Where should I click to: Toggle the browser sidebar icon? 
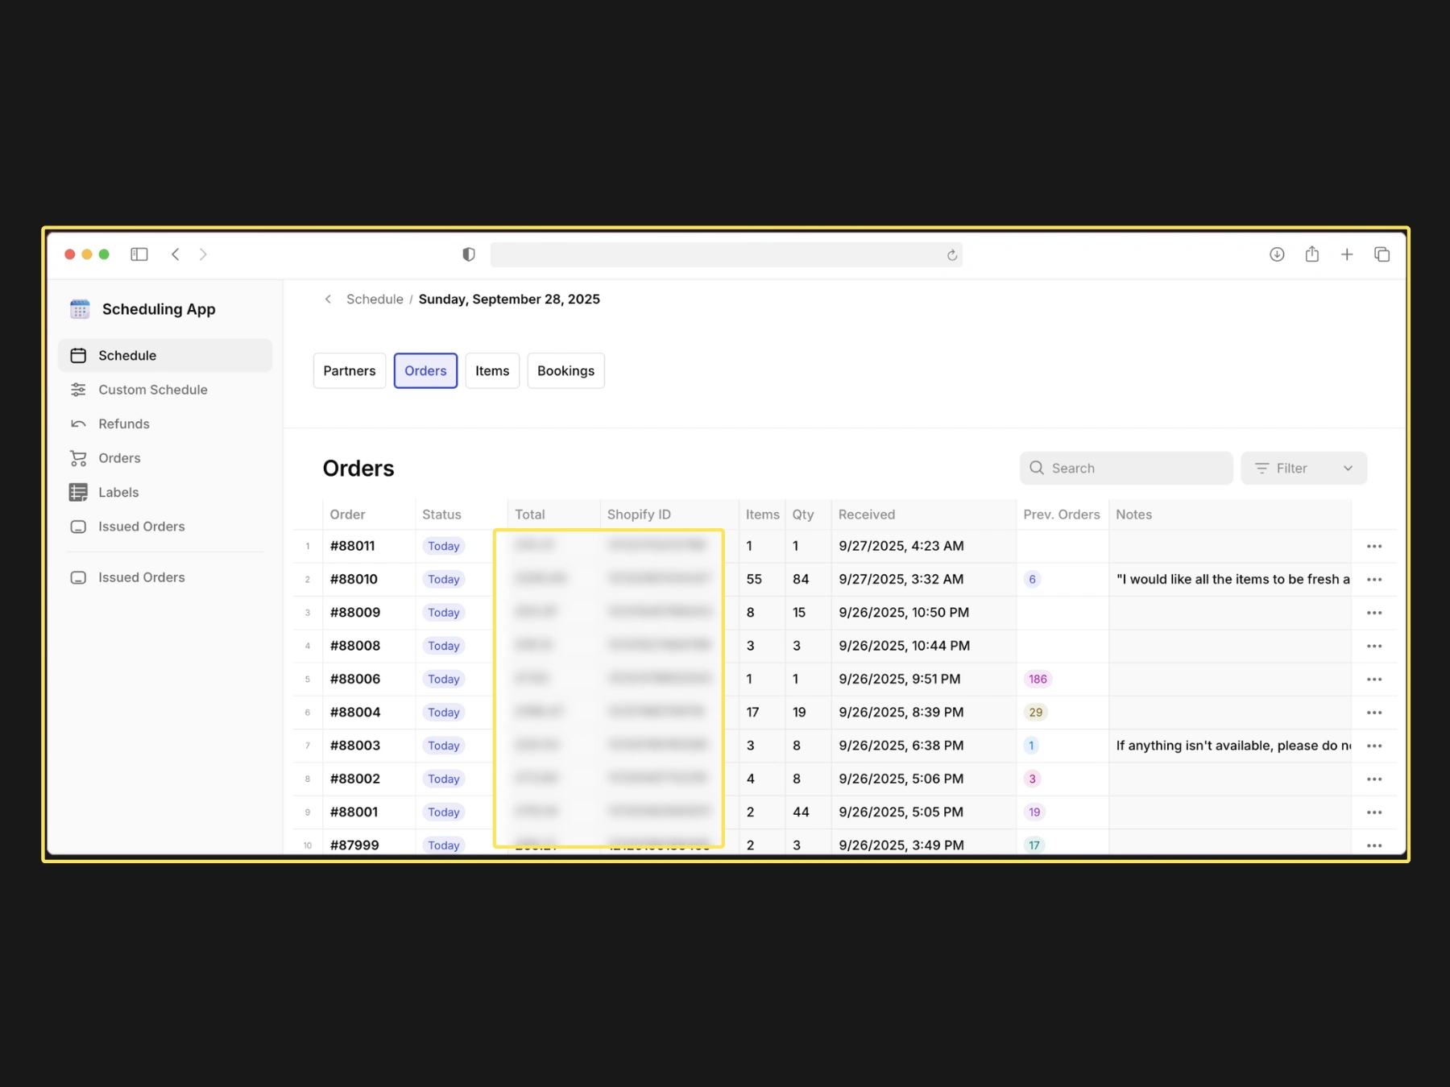(x=139, y=254)
